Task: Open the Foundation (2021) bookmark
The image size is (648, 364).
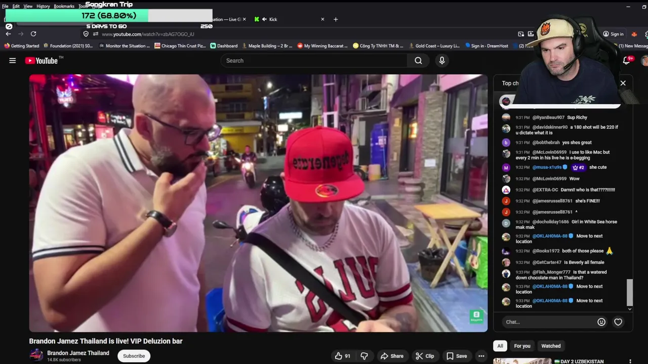Action: pos(68,45)
